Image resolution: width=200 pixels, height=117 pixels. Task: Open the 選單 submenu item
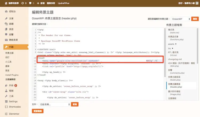click(7, 66)
